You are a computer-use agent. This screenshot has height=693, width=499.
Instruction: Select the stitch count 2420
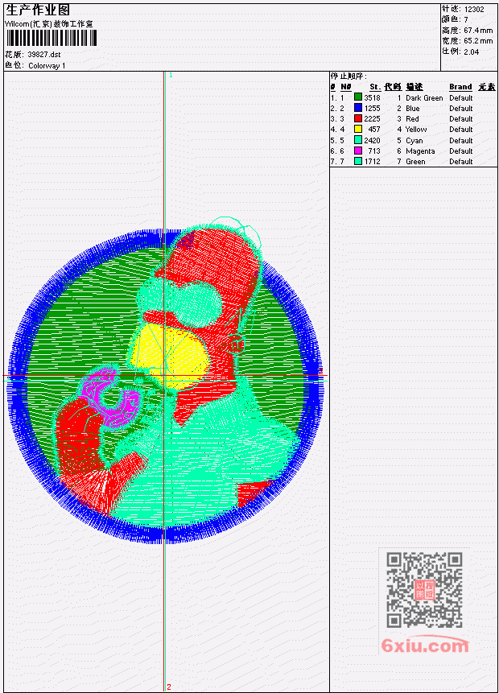click(372, 141)
